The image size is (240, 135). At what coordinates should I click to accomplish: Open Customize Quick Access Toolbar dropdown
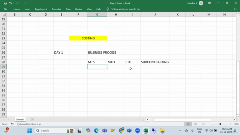tap(25, 3)
